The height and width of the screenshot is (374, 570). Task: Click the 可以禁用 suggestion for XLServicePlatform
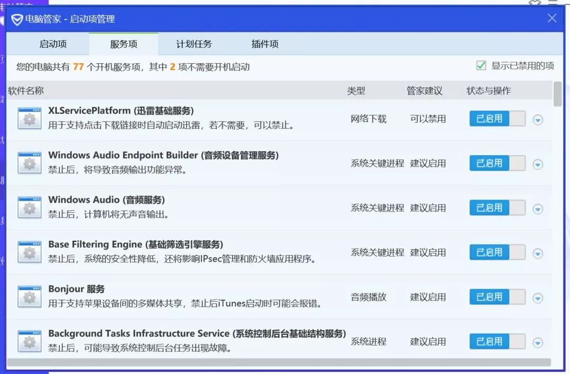point(428,119)
